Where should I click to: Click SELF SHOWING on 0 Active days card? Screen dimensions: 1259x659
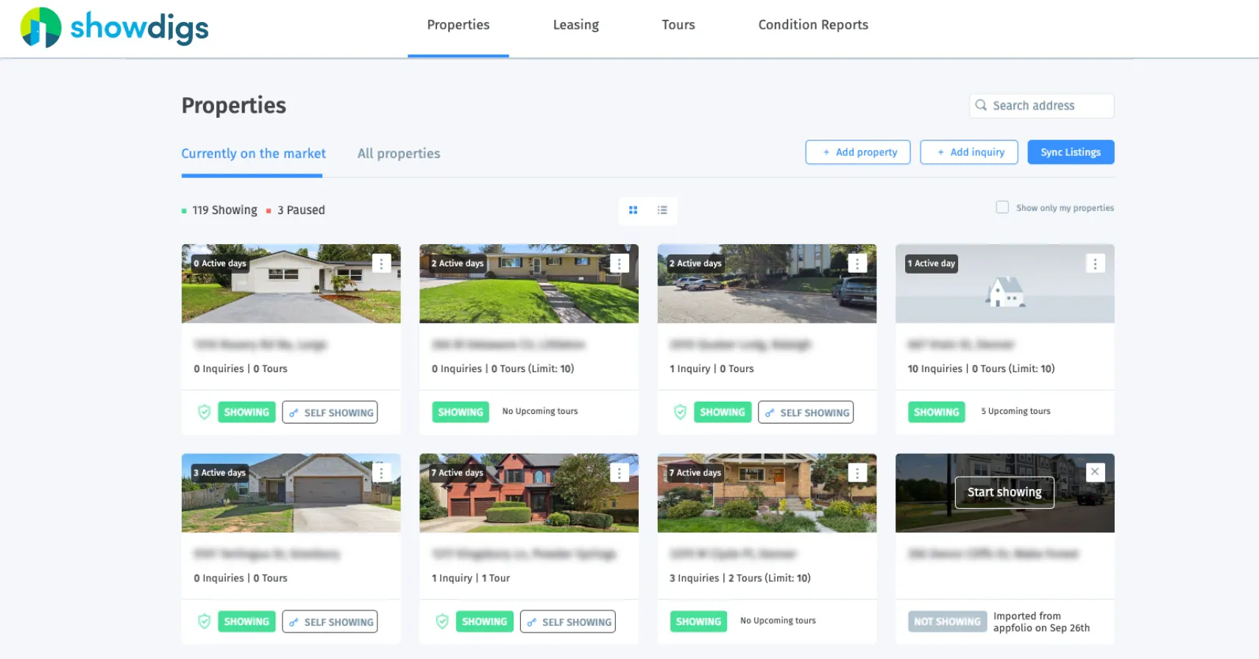click(x=330, y=413)
